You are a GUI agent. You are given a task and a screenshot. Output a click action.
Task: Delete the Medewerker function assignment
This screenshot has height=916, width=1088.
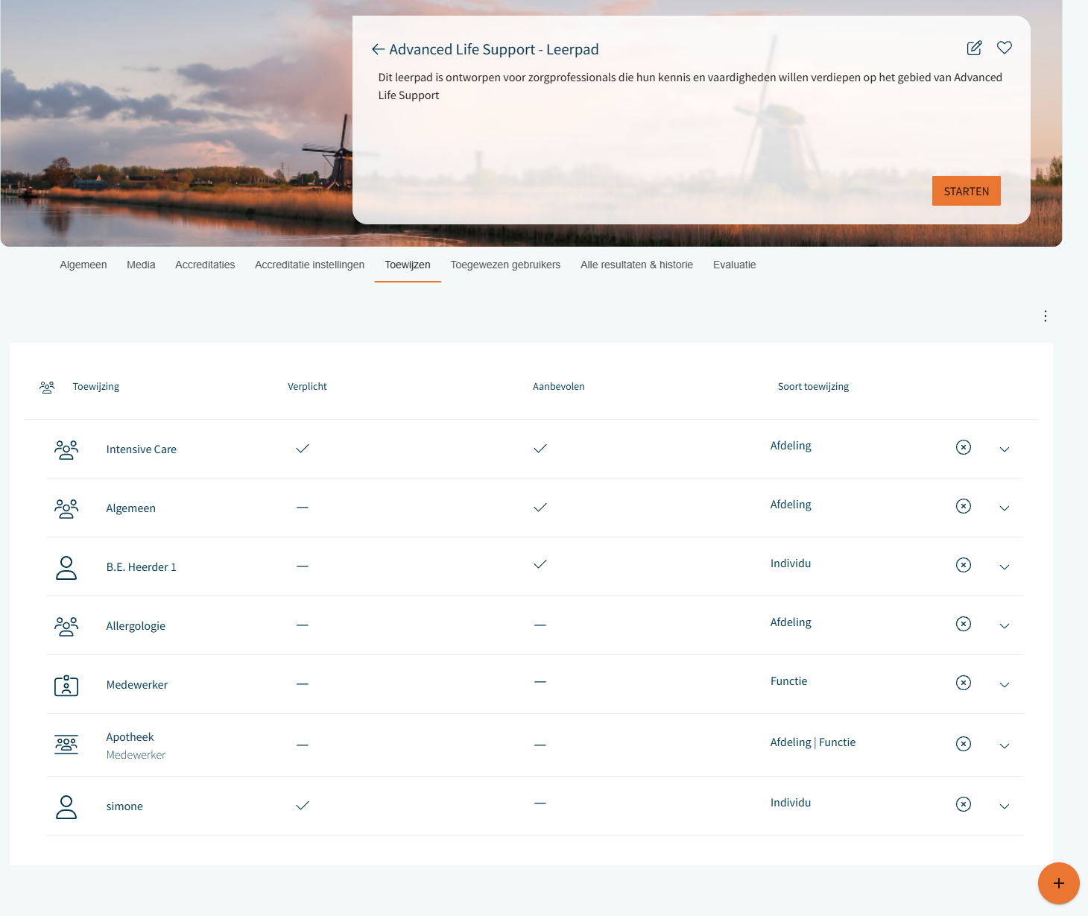pos(963,683)
